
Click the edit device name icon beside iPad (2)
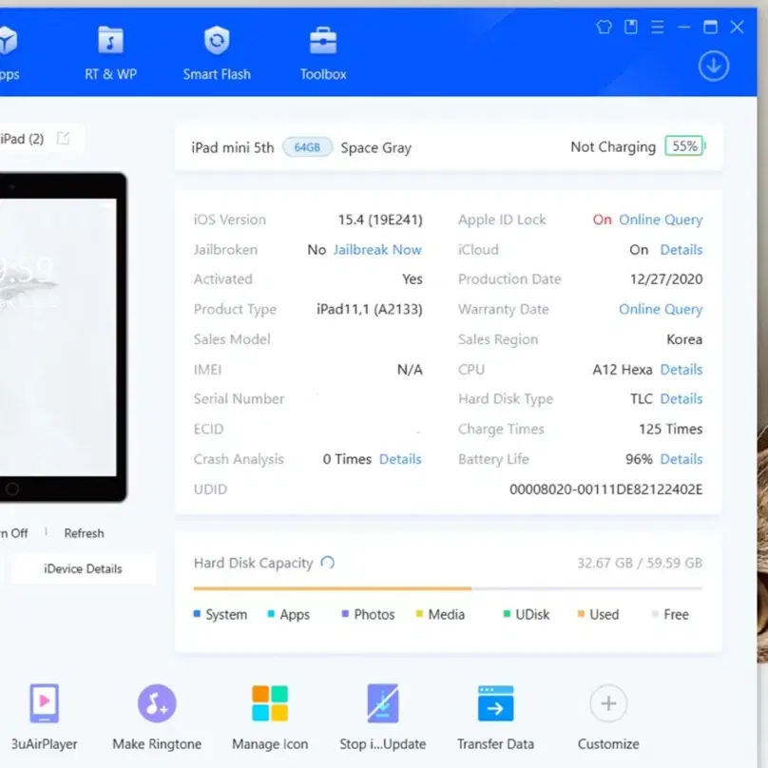pos(63,139)
